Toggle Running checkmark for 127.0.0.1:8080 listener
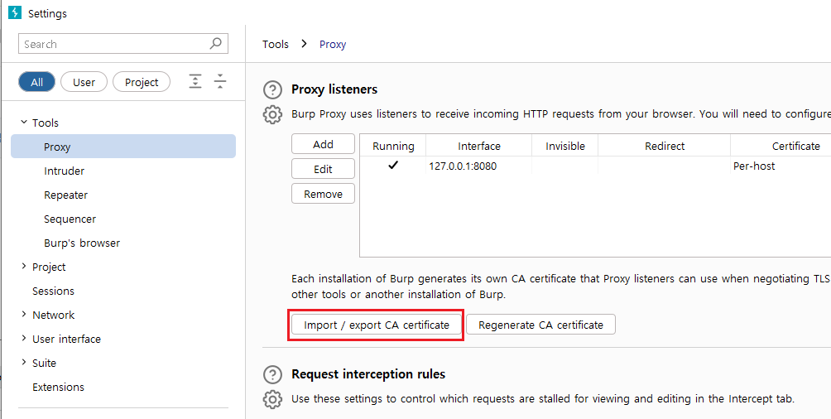831x419 pixels. [392, 166]
